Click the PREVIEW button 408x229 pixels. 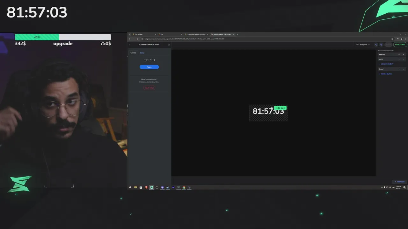[399, 182]
